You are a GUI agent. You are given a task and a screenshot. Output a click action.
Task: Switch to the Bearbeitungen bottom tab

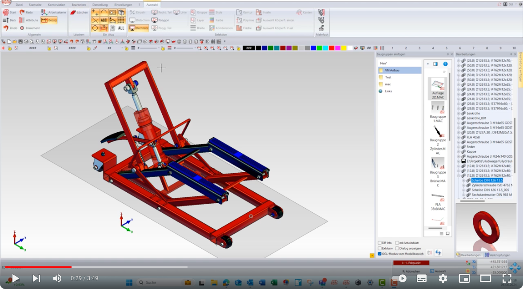pos(469,255)
